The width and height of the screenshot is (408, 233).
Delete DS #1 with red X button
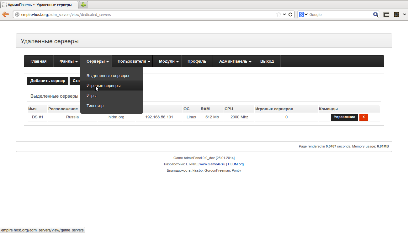363,117
